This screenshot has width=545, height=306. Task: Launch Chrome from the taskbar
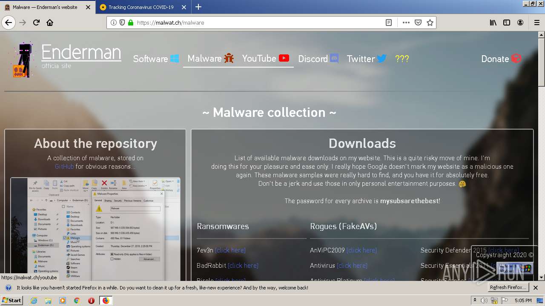(x=77, y=300)
